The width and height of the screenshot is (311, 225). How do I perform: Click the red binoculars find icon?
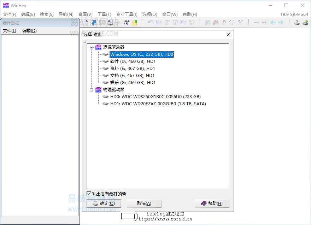tap(216, 22)
